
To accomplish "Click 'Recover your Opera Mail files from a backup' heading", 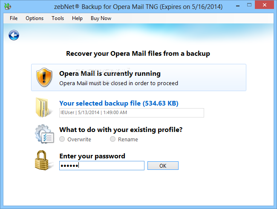I will pyautogui.click(x=138, y=54).
